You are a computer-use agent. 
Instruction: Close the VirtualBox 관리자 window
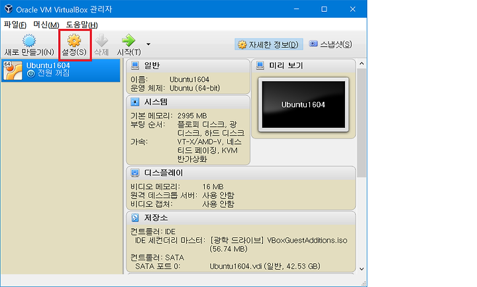tap(352, 9)
